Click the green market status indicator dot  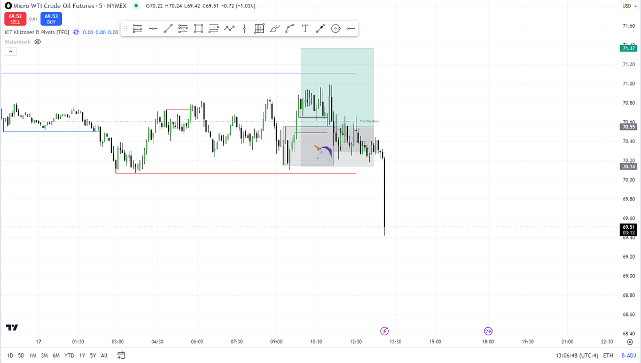(136, 6)
